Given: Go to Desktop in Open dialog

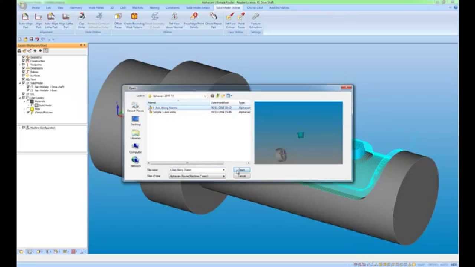Looking at the screenshot, I should click(135, 121).
